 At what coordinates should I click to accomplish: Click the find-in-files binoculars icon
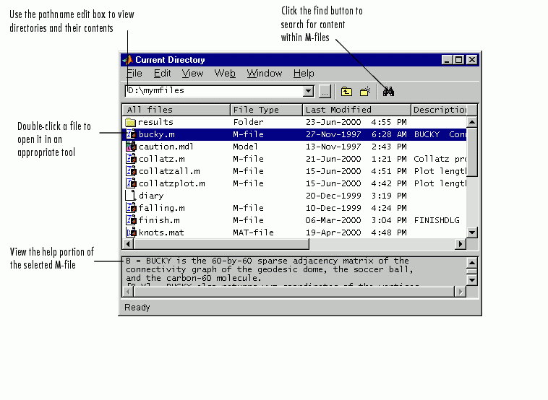pyautogui.click(x=388, y=92)
